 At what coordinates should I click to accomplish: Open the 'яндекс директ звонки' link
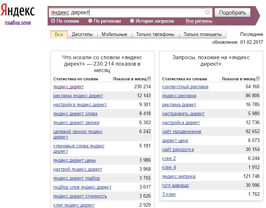pos(76,123)
